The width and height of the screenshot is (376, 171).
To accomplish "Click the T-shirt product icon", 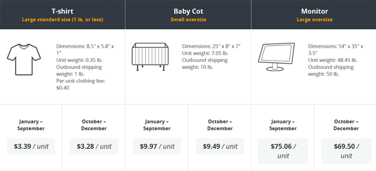I will tap(24, 59).
